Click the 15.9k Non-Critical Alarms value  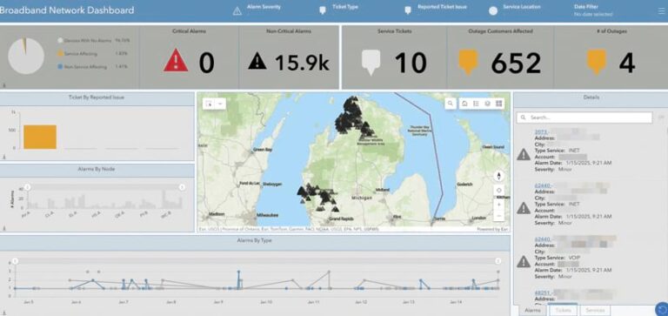pos(302,63)
